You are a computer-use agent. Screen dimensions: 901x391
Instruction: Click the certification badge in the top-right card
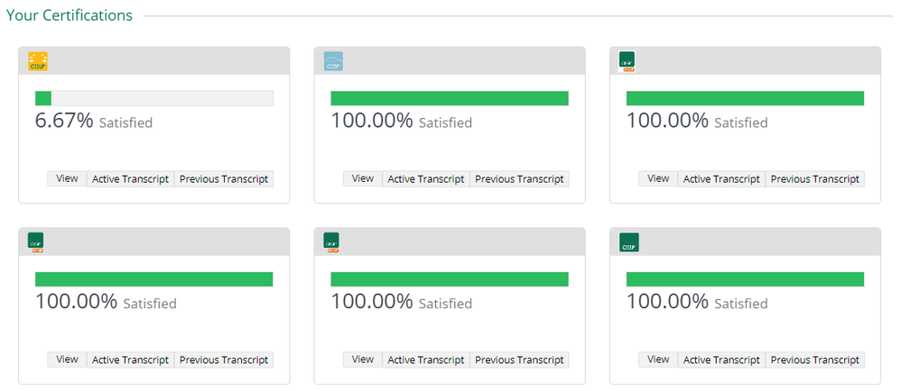click(628, 61)
